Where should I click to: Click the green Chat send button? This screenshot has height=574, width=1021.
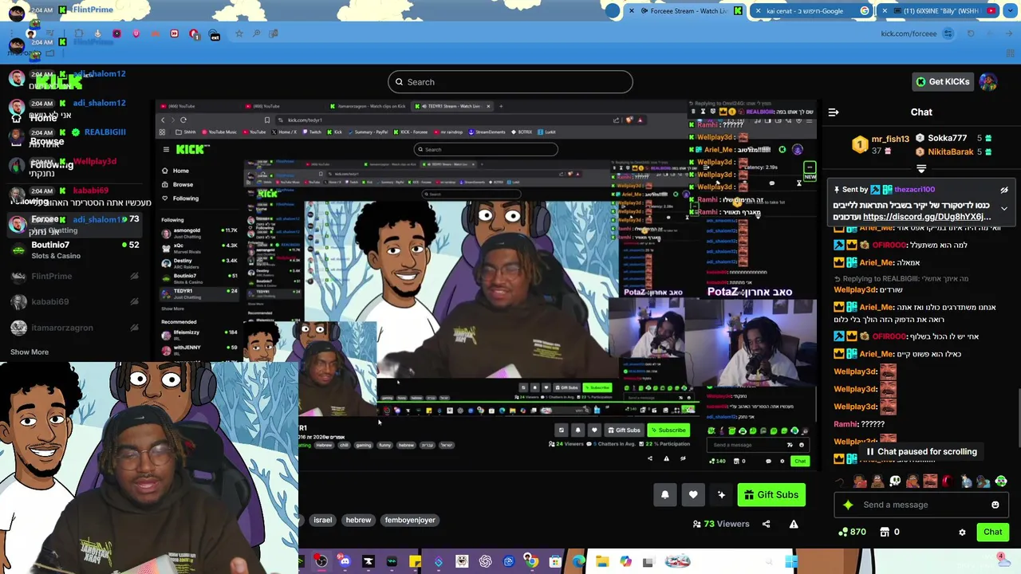(992, 532)
